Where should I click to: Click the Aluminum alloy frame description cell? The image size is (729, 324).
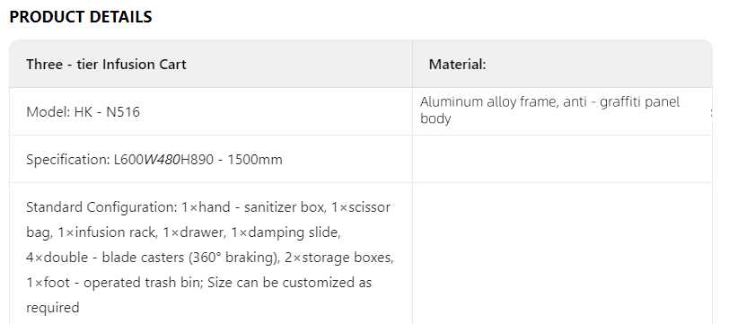562,111
